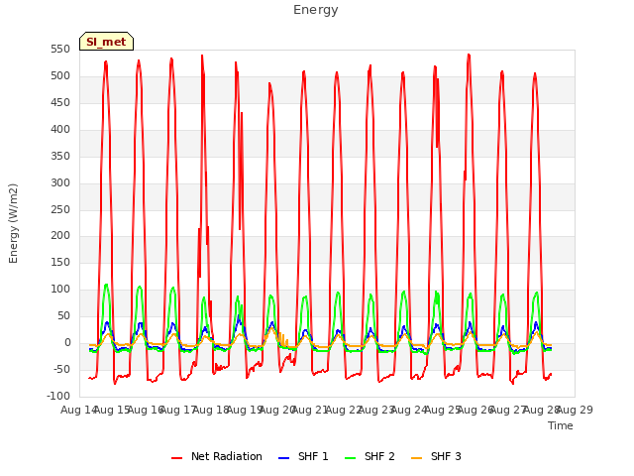Click the 250 y-axis tick label
This screenshot has width=634, height=476.
click(x=60, y=209)
